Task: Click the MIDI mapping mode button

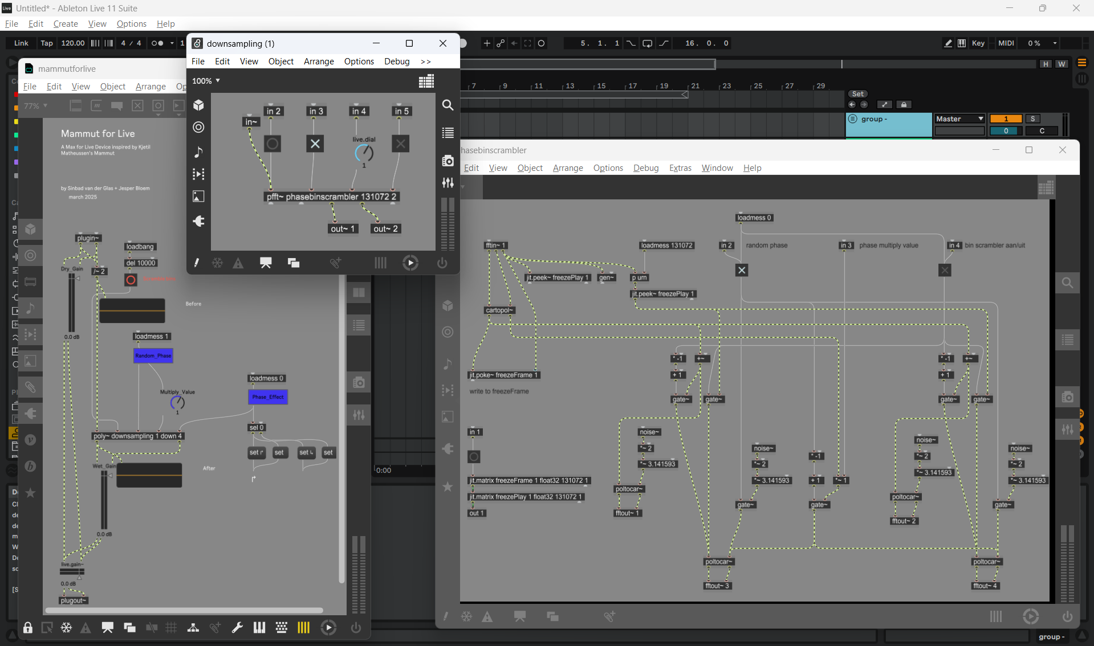Action: point(1006,43)
